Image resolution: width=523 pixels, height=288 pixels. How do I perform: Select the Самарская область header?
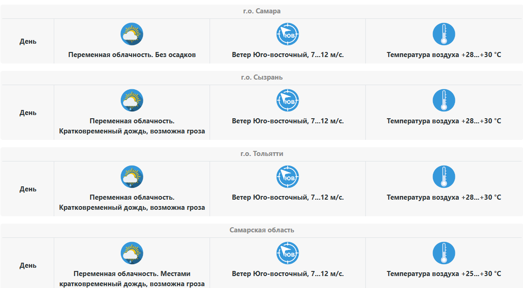coord(261,230)
